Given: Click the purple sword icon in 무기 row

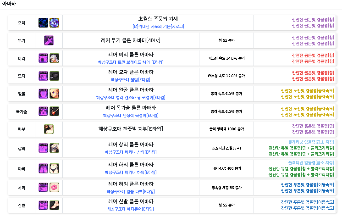Looking at the screenshot, I should 49,40.
